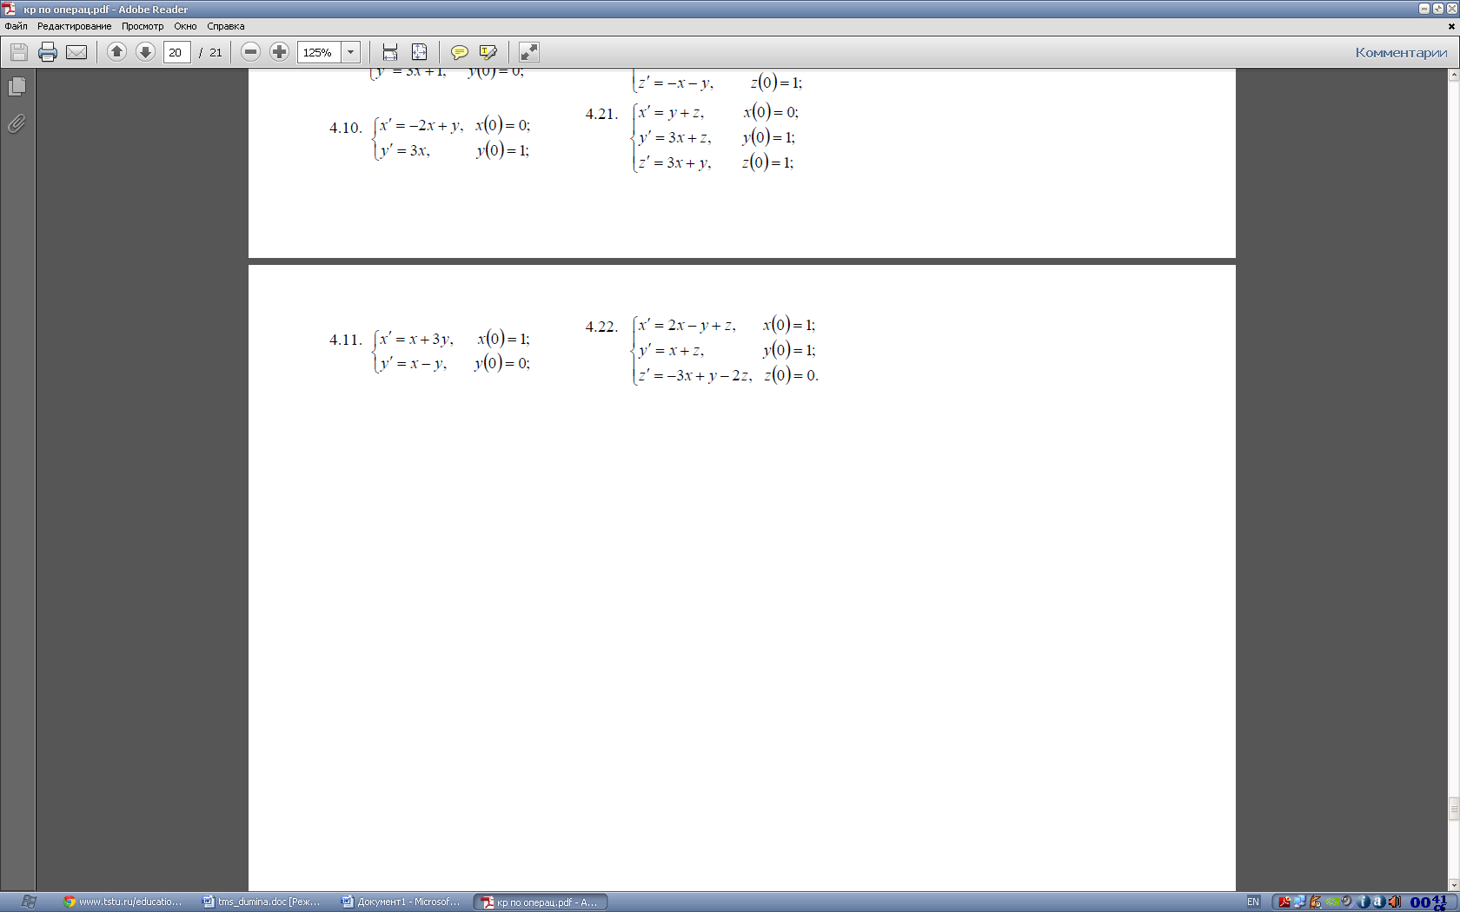
Task: Click the scrollbar down arrow
Action: (x=1453, y=884)
